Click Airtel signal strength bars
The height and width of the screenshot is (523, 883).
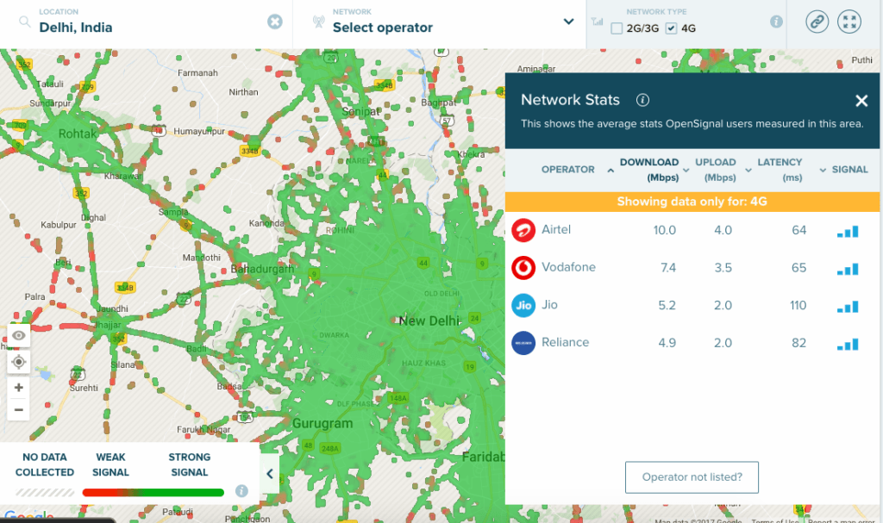click(848, 232)
